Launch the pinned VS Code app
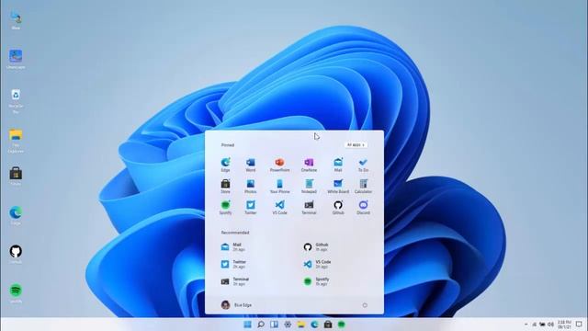The image size is (588, 331). pyautogui.click(x=279, y=208)
